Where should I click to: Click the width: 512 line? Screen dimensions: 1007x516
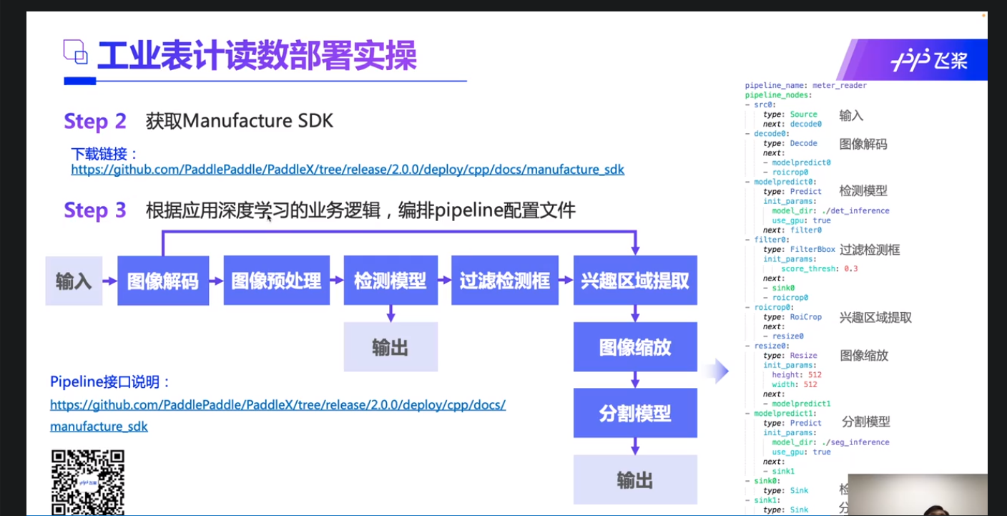795,385
